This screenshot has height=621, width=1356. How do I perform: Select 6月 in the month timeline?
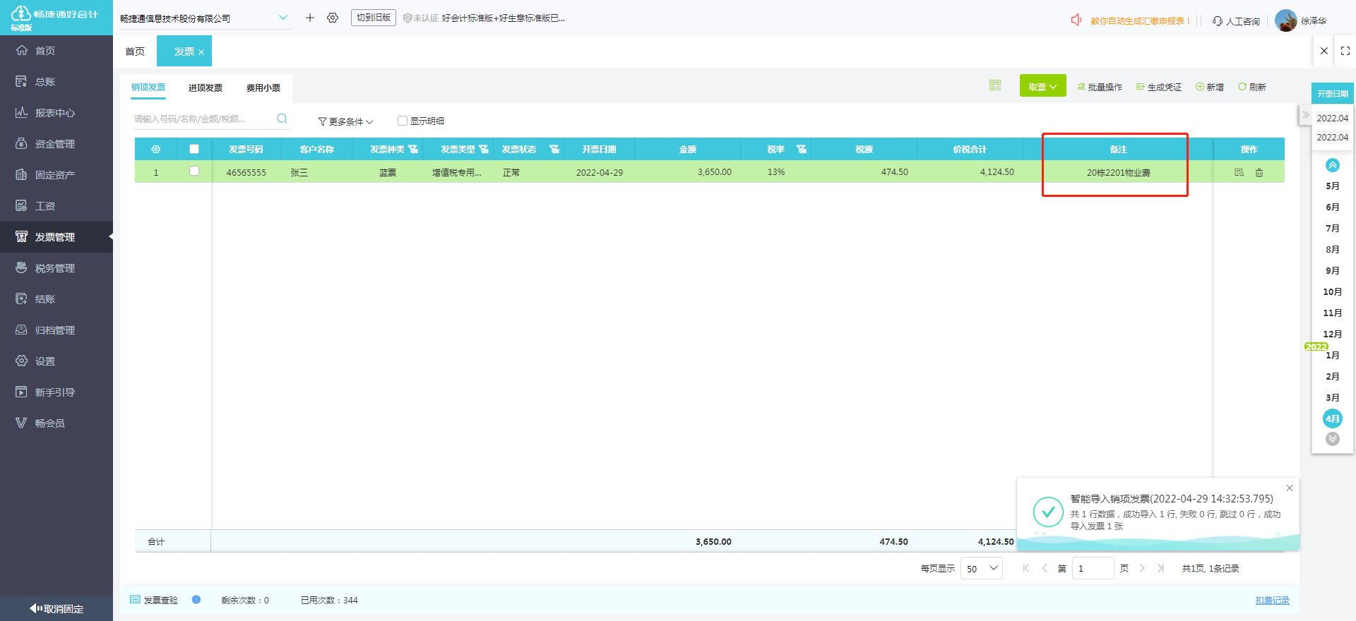1332,207
